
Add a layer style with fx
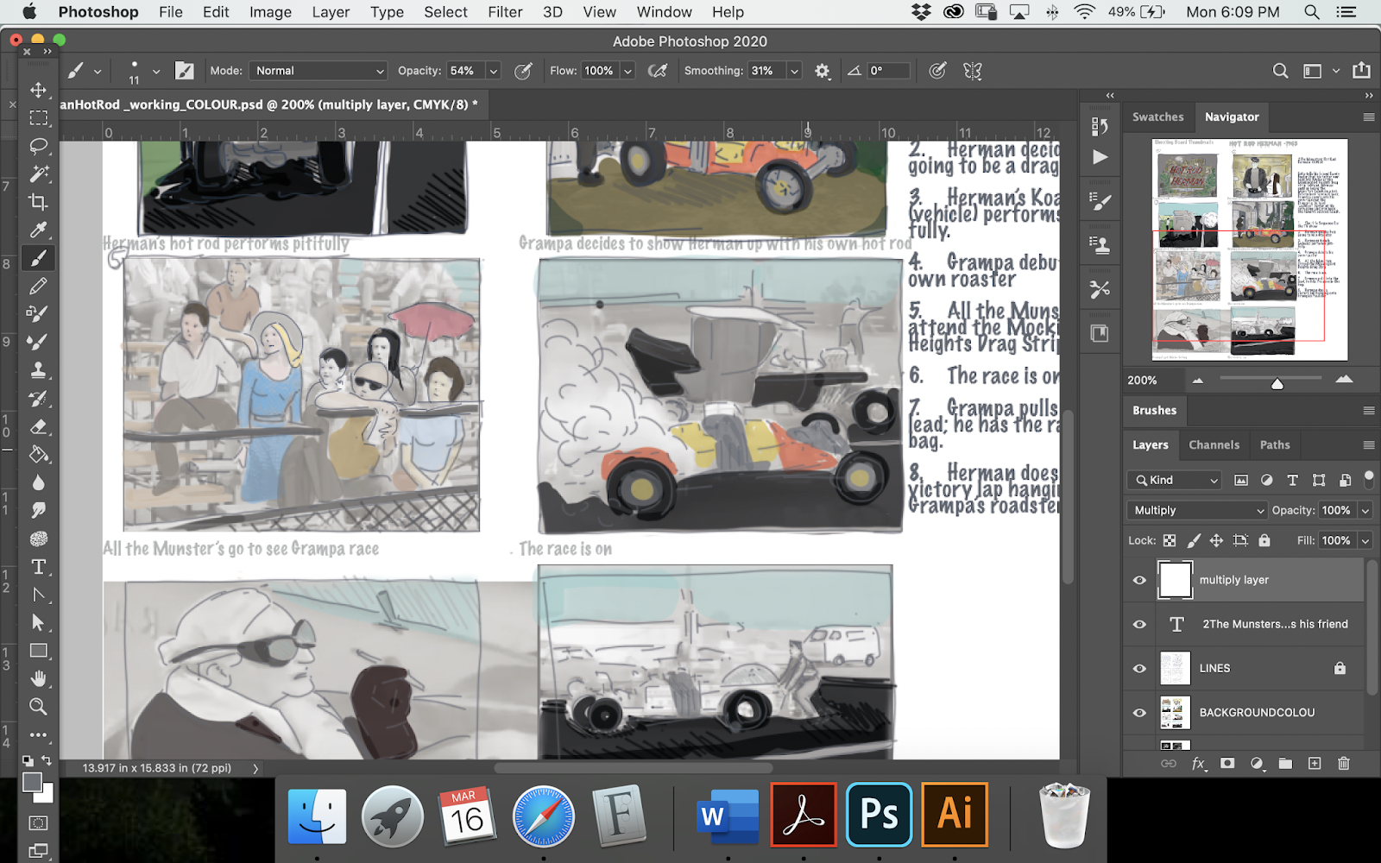pyautogui.click(x=1198, y=763)
